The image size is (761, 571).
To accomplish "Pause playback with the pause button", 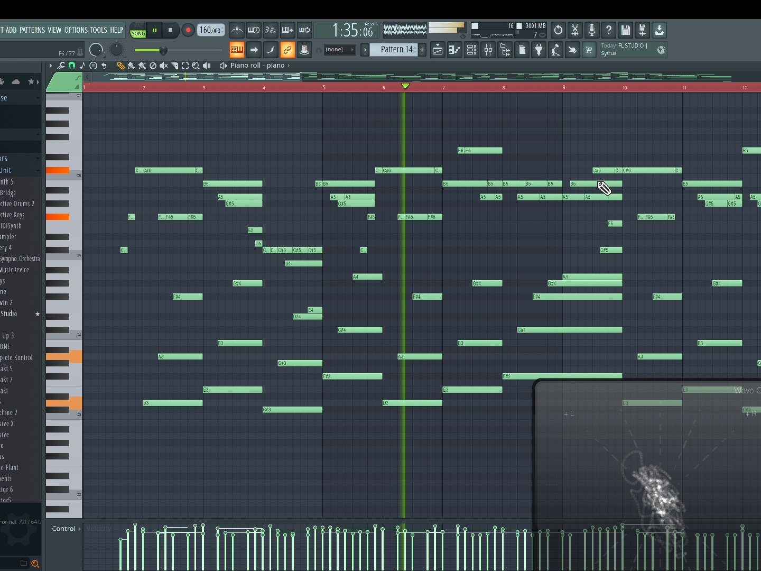I will (x=154, y=30).
